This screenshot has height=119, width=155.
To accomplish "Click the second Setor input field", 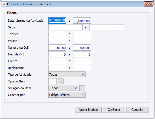I will (x=107, y=27).
